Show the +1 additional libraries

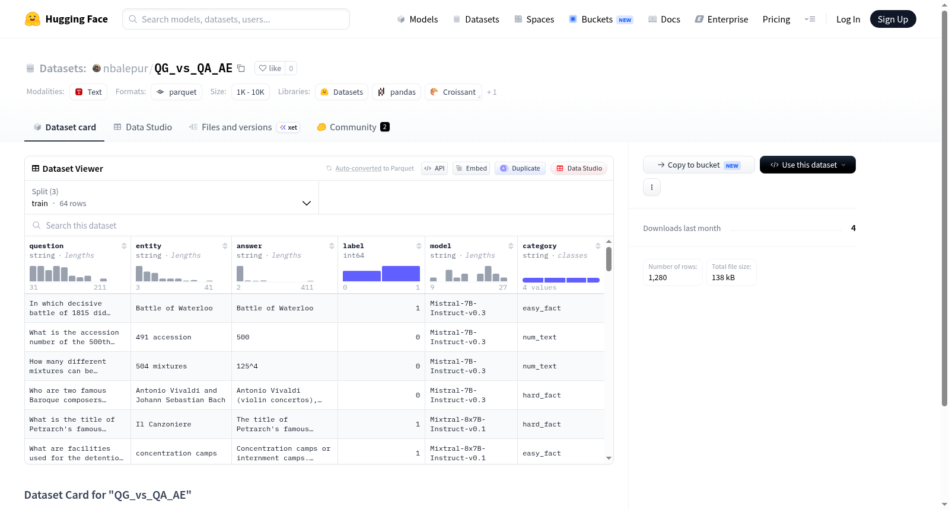(492, 92)
